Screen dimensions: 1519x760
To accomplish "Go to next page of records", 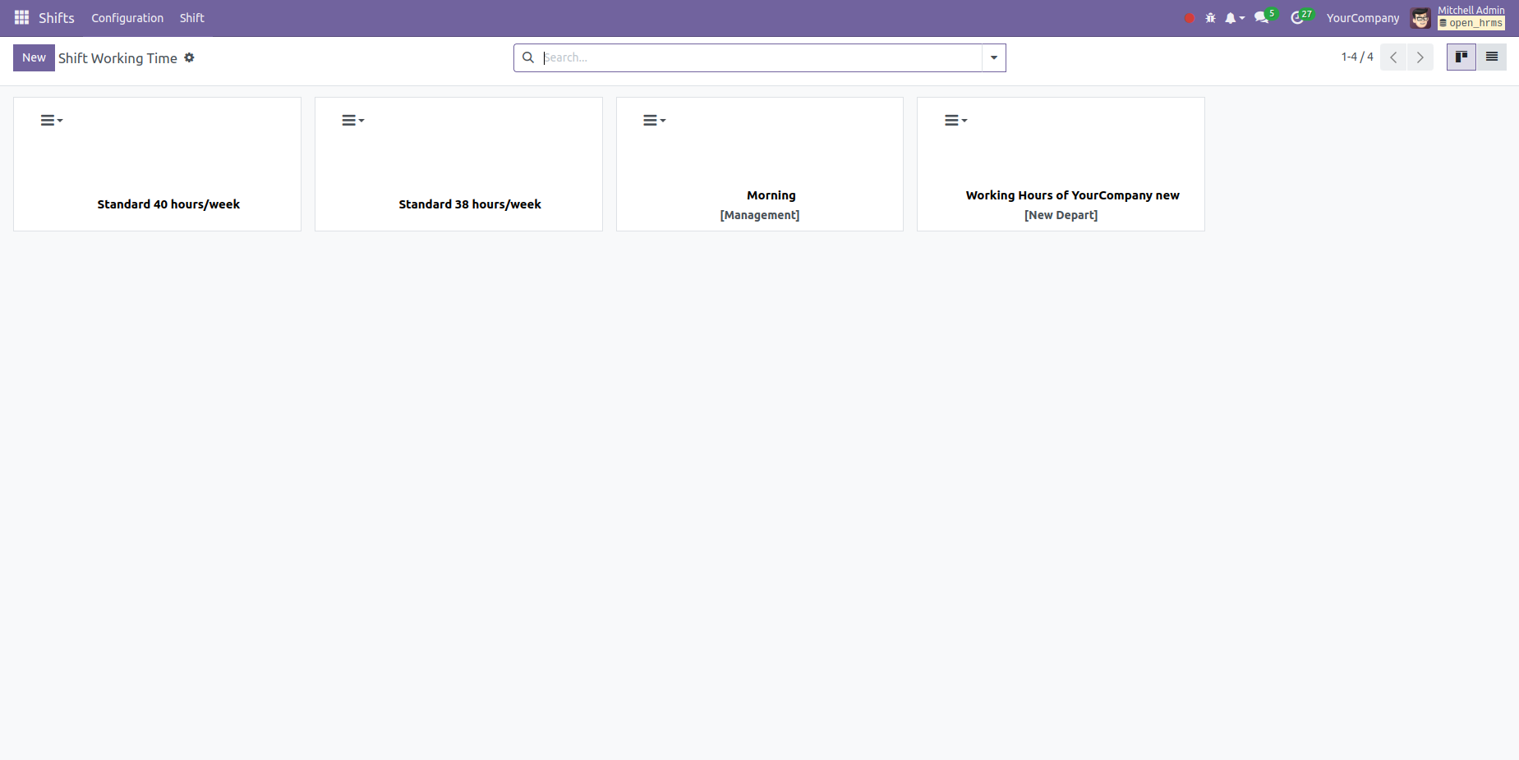I will tap(1420, 57).
